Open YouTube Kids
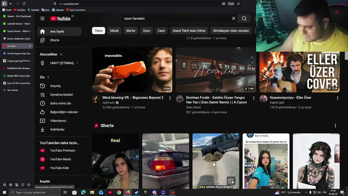Screen dimensions: 348x196 tap(59, 168)
